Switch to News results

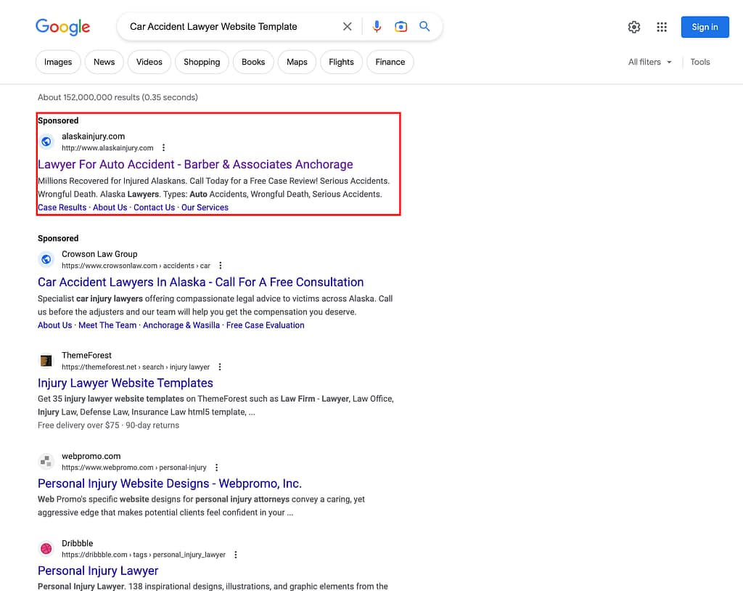coord(104,62)
